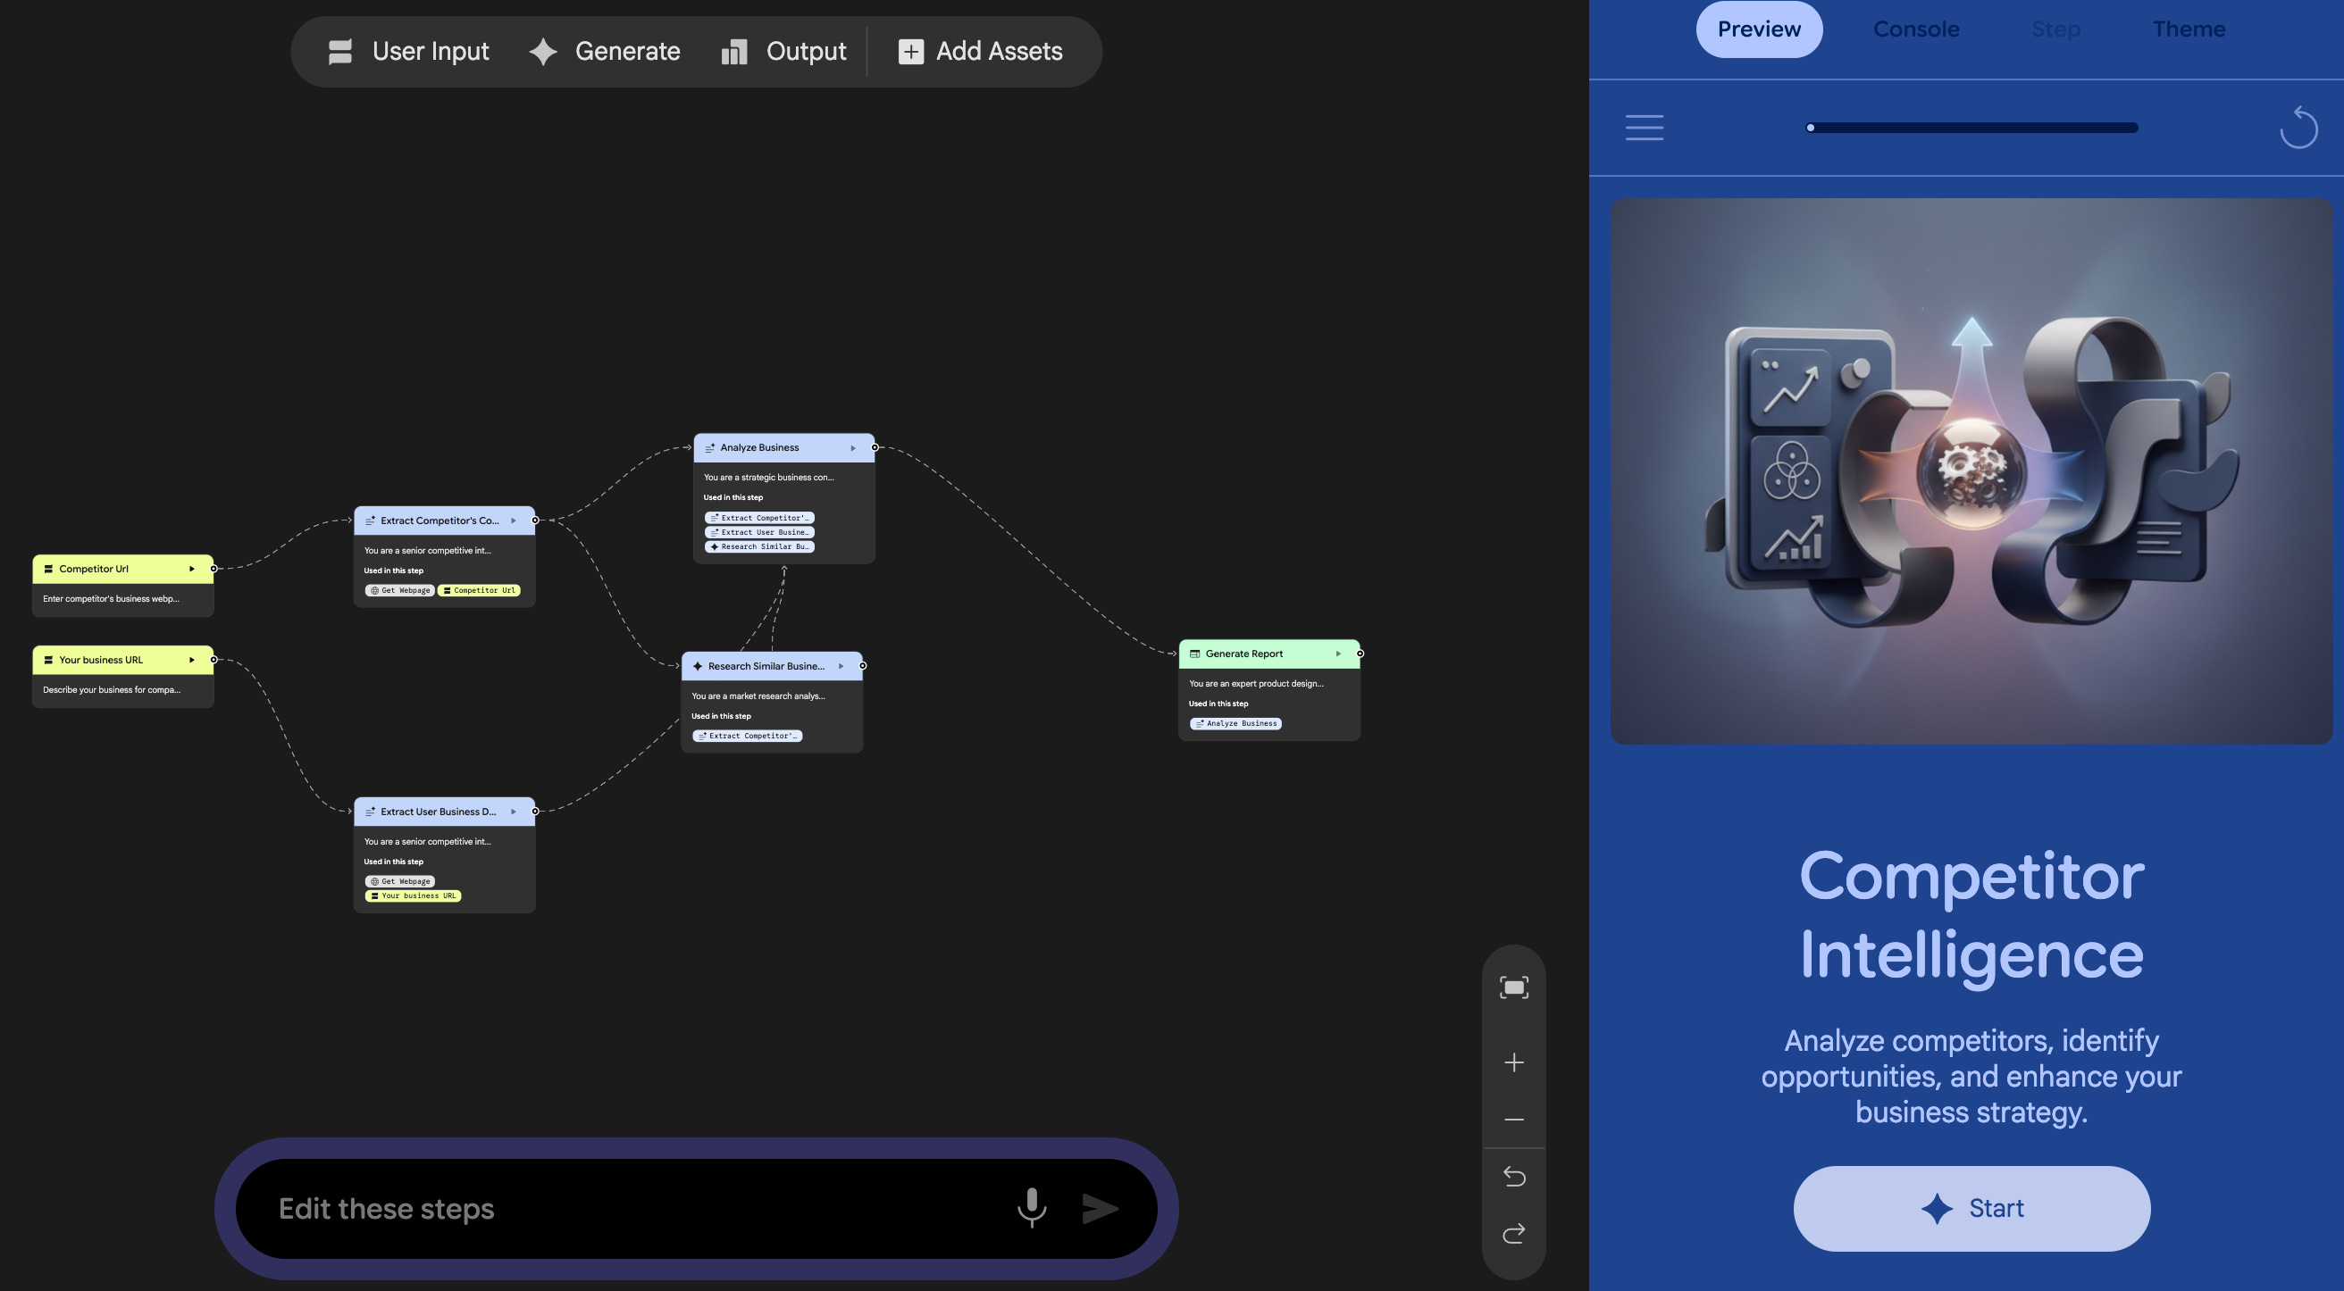Select the Analyze Business node header
The image size is (2344, 1291).
tap(783, 448)
